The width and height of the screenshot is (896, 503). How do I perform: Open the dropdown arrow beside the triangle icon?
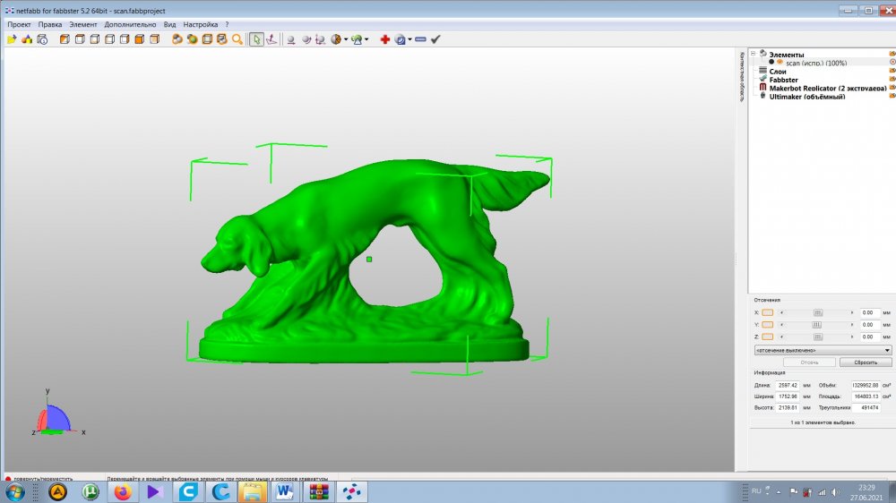tap(366, 39)
